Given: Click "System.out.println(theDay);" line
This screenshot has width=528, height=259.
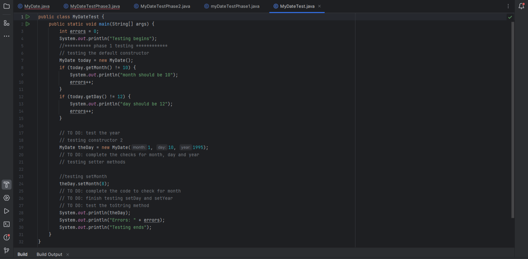Looking at the screenshot, I should [x=95, y=213].
